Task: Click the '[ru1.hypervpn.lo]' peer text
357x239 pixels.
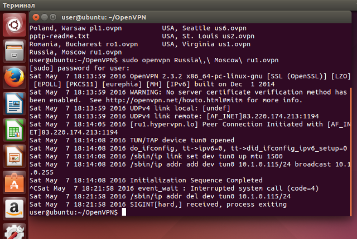Action: point(164,125)
